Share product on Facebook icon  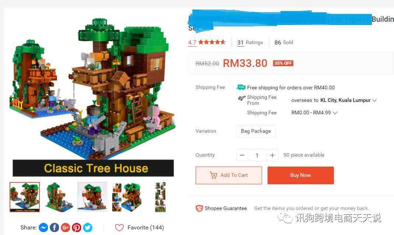coord(55,228)
